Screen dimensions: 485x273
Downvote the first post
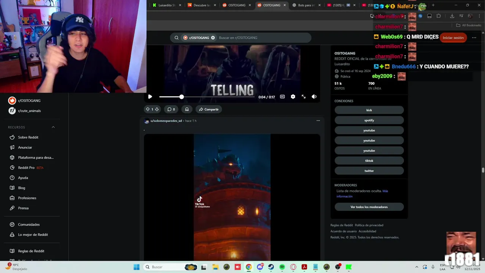(x=157, y=109)
